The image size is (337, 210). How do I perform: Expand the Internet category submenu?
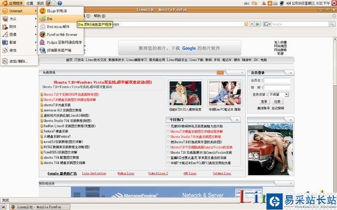click(x=19, y=10)
